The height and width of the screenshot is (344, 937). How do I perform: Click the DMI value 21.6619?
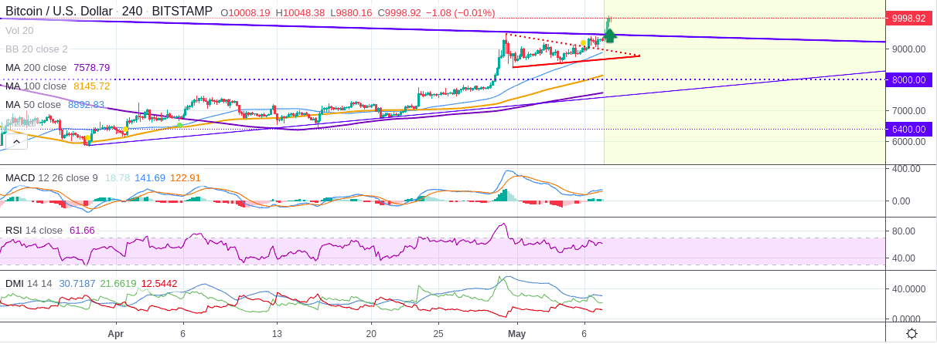[118, 283]
